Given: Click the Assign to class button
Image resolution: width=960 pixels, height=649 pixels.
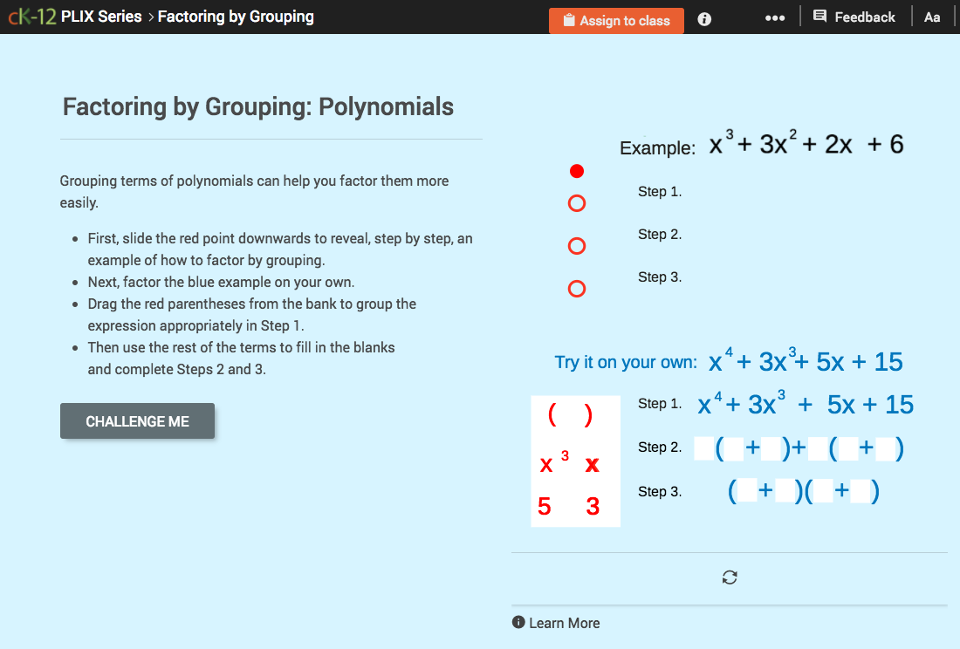Looking at the screenshot, I should [617, 21].
